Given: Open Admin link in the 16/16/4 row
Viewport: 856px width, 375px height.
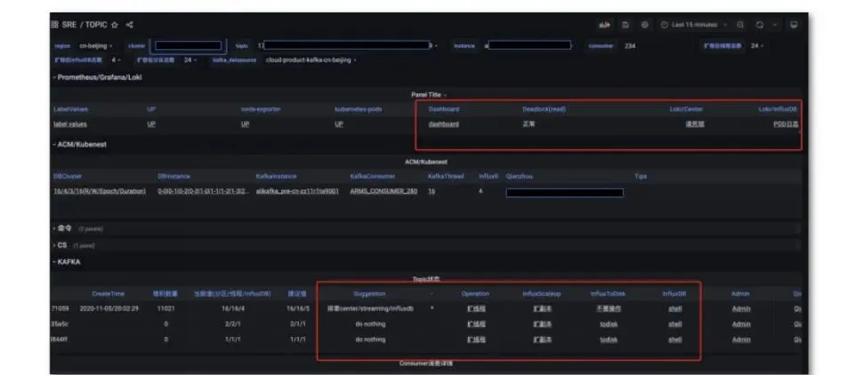Looking at the screenshot, I should tap(741, 308).
